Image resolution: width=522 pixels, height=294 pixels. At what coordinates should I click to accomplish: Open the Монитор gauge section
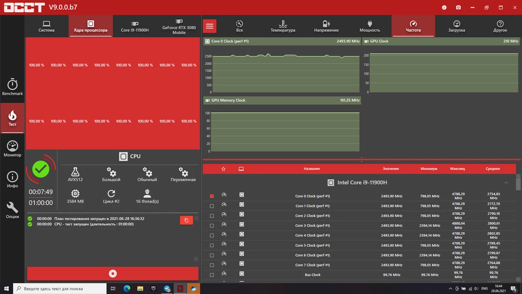click(12, 149)
